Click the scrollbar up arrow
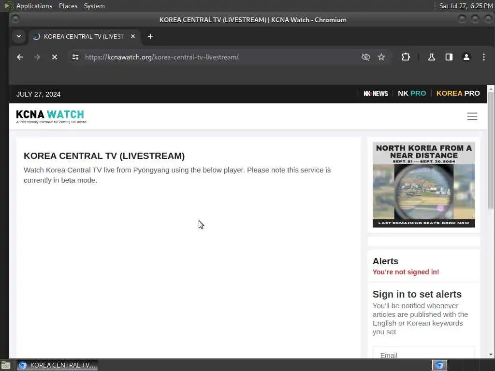Screen dimensions: 495x371 pyautogui.click(x=491, y=89)
